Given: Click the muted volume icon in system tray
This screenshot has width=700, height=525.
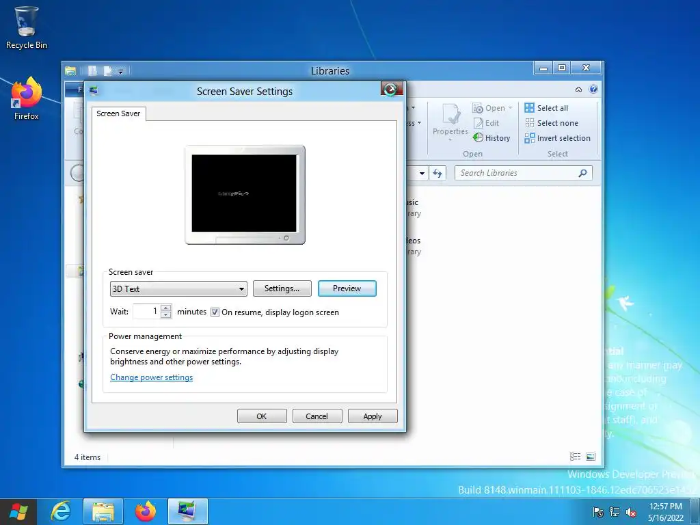Looking at the screenshot, I should (x=631, y=512).
